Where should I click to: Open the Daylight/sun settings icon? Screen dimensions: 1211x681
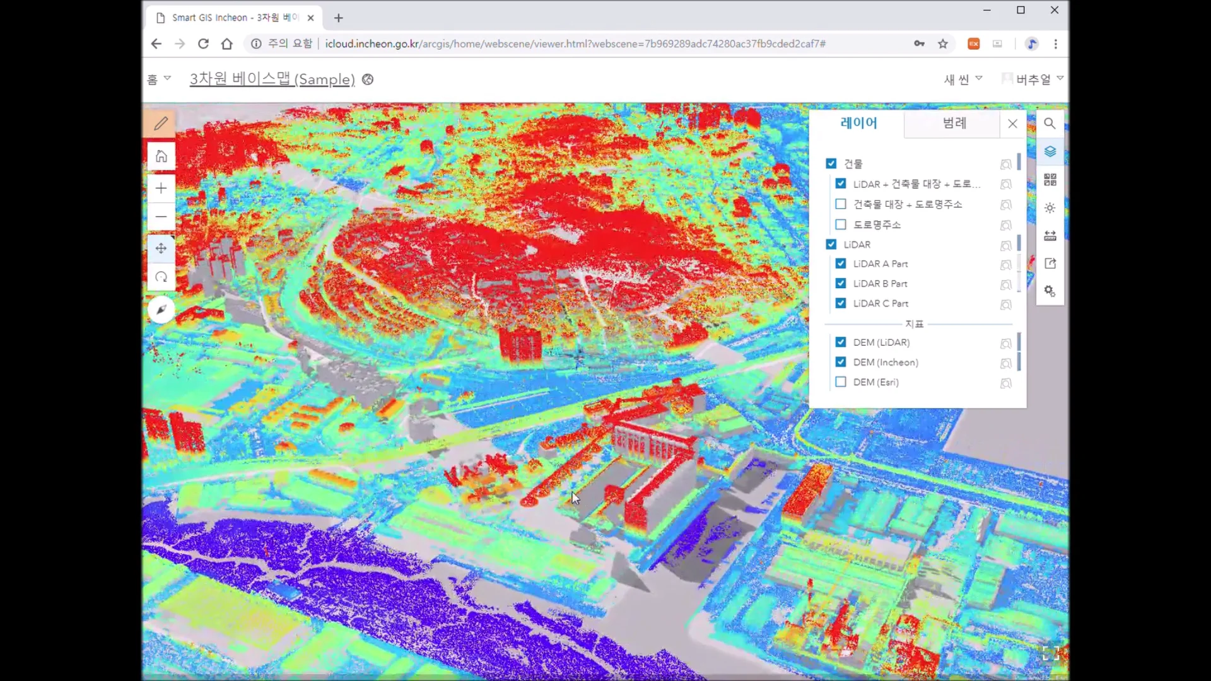pyautogui.click(x=1049, y=207)
